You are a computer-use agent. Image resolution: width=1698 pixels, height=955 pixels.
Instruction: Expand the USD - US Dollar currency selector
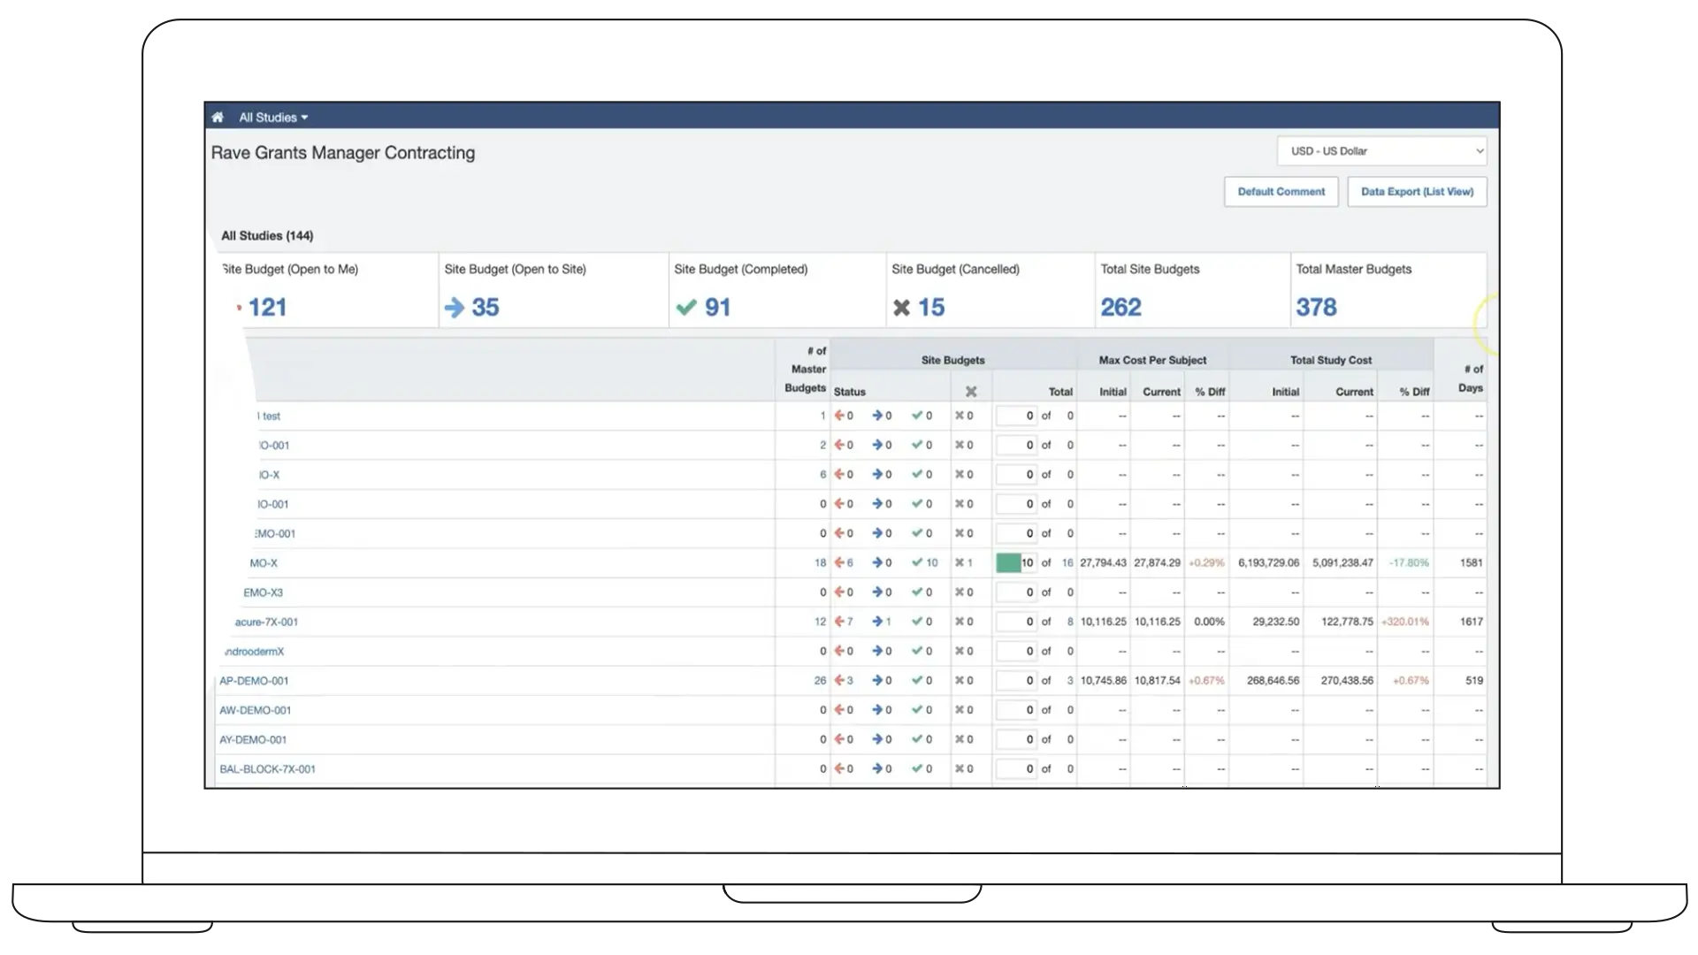(1381, 151)
